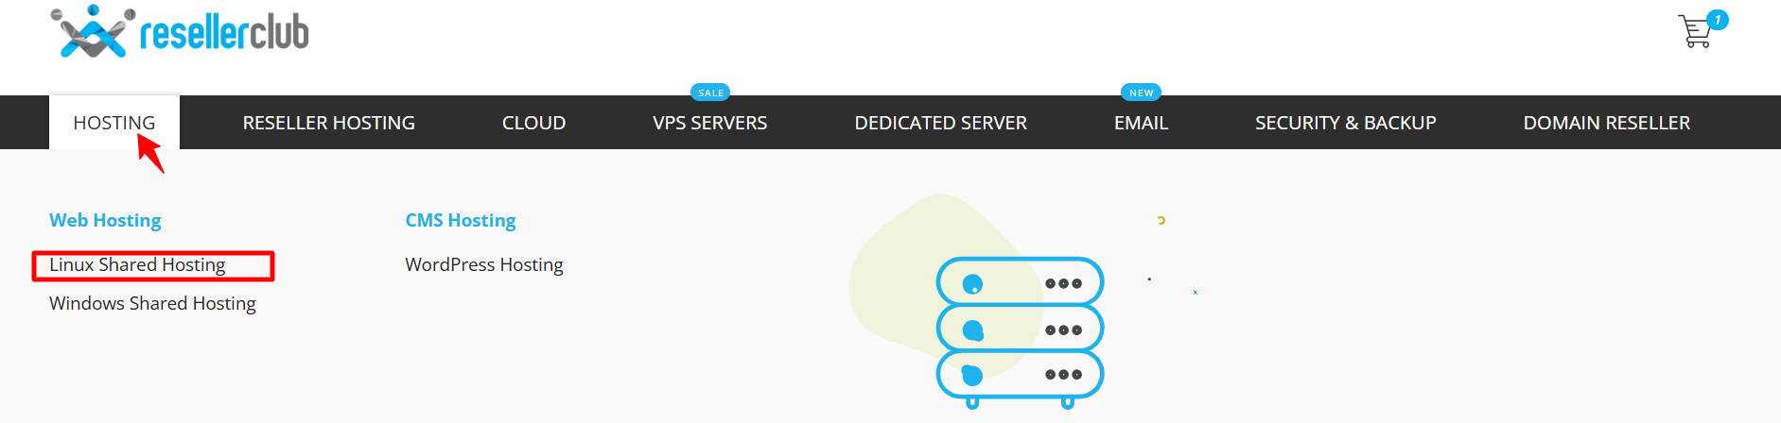Click the Web Hosting heading

click(105, 220)
